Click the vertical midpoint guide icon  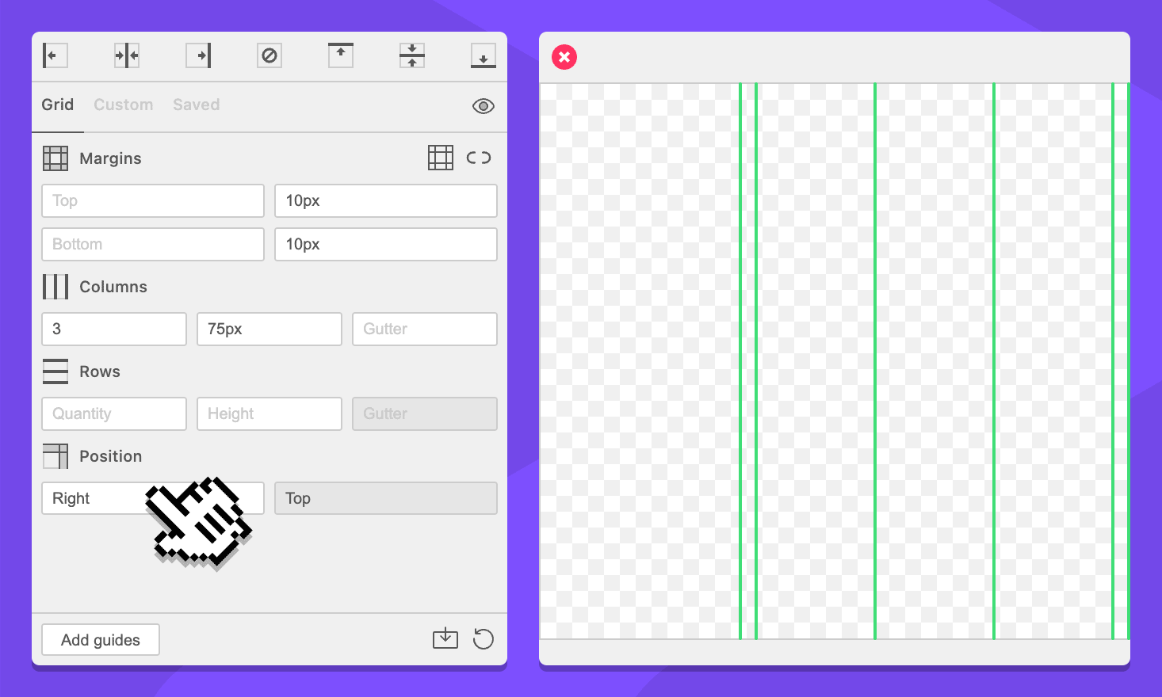[127, 55]
